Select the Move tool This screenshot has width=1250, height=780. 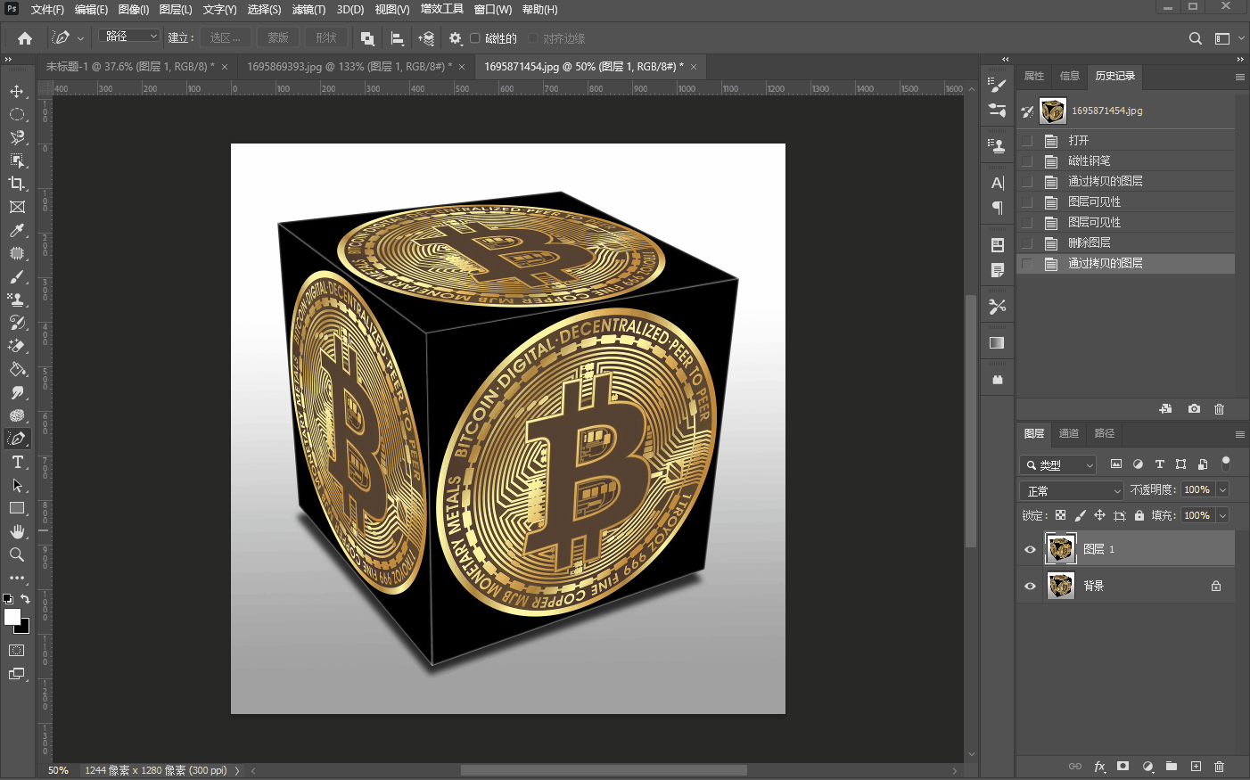[x=17, y=92]
